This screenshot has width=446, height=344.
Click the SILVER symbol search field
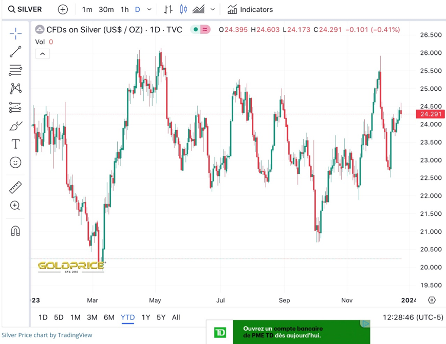point(26,9)
